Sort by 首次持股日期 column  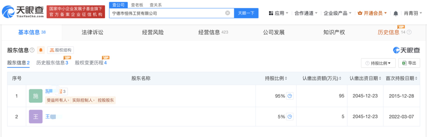point(416,79)
